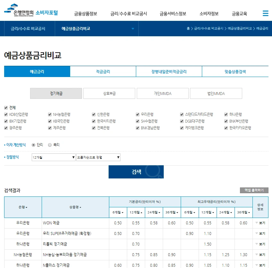Uncheck KDB산업은행 checkbox
The height and width of the screenshot is (268, 272).
pos(6,114)
